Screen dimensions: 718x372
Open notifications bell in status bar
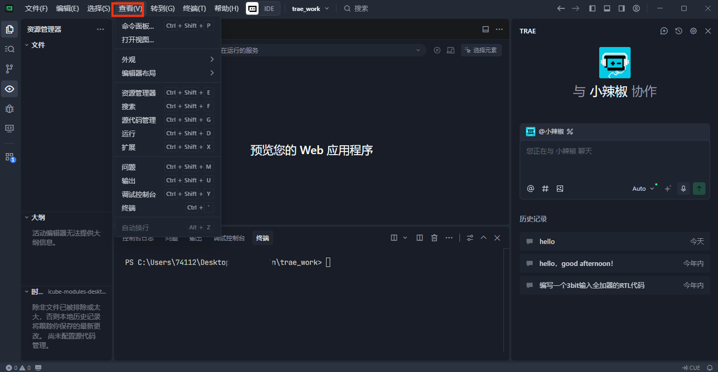710,368
